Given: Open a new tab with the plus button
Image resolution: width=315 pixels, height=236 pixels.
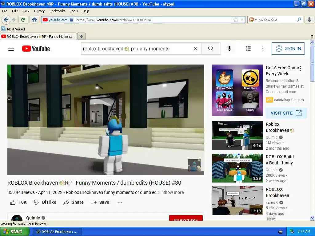Looking at the screenshot, I should click(x=81, y=36).
